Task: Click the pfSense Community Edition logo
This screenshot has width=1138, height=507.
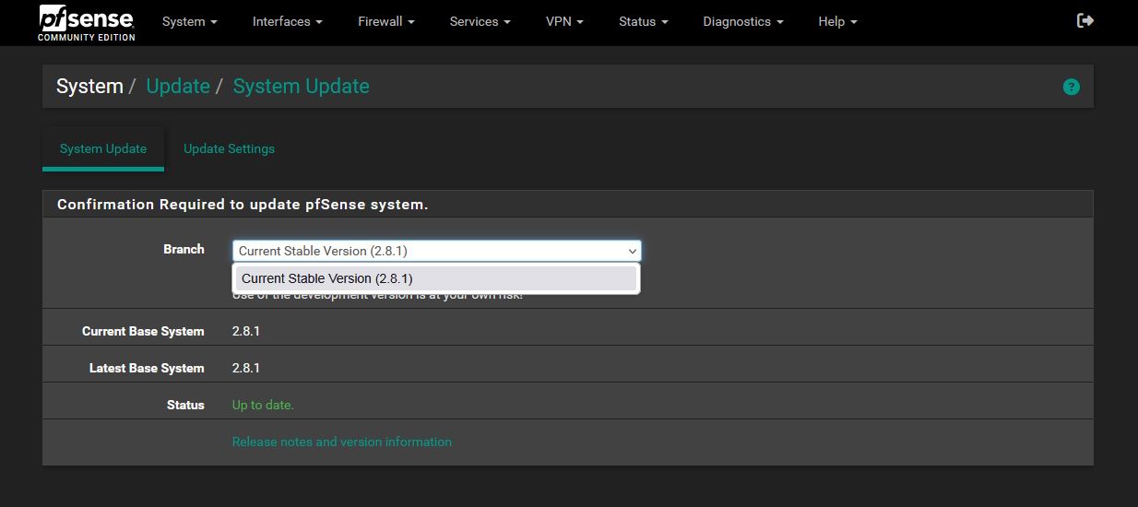Action: click(x=87, y=22)
